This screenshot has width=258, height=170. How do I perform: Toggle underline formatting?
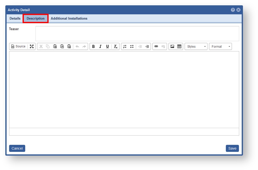click(108, 47)
